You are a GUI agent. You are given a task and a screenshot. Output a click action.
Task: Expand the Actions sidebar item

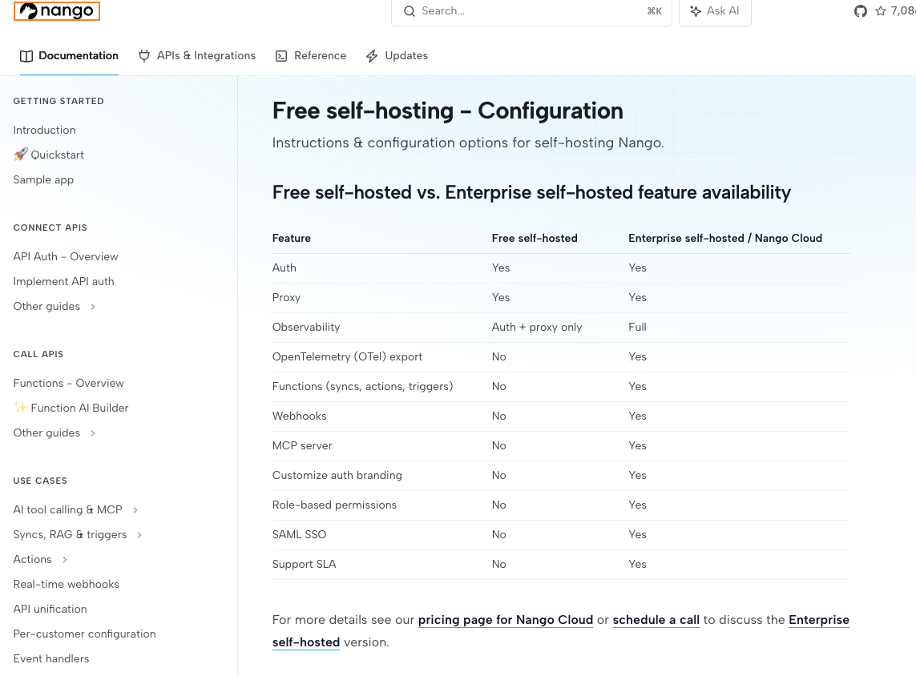[x=65, y=560]
